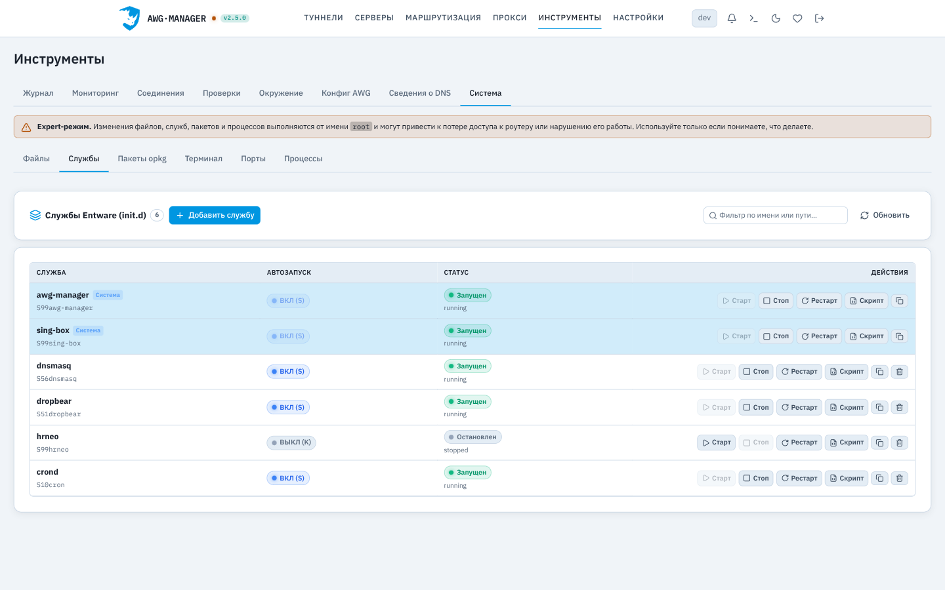Image resolution: width=945 pixels, height=590 pixels.
Task: Restart the dropbear service
Action: pos(799,407)
